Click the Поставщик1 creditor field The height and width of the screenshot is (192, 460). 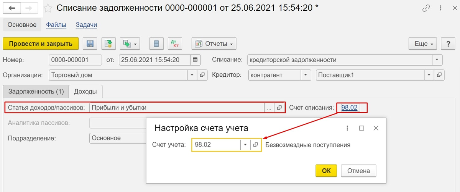pyautogui.click(x=370, y=75)
